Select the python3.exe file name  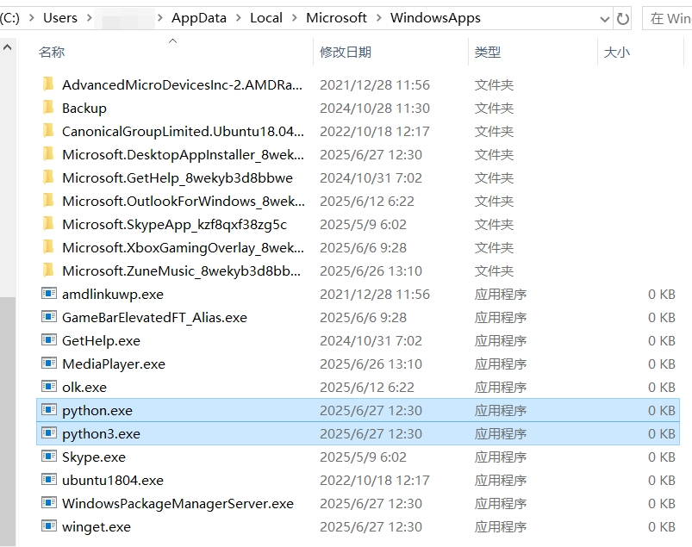(x=101, y=434)
